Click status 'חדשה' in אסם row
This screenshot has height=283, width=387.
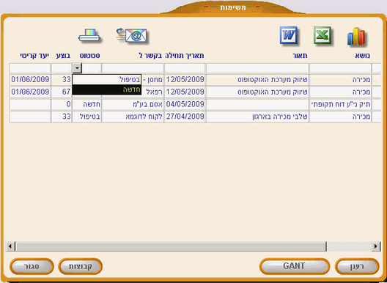pos(86,104)
